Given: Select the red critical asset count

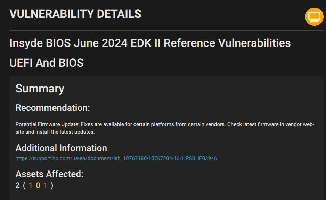Looking at the screenshot, I should click(x=31, y=185).
